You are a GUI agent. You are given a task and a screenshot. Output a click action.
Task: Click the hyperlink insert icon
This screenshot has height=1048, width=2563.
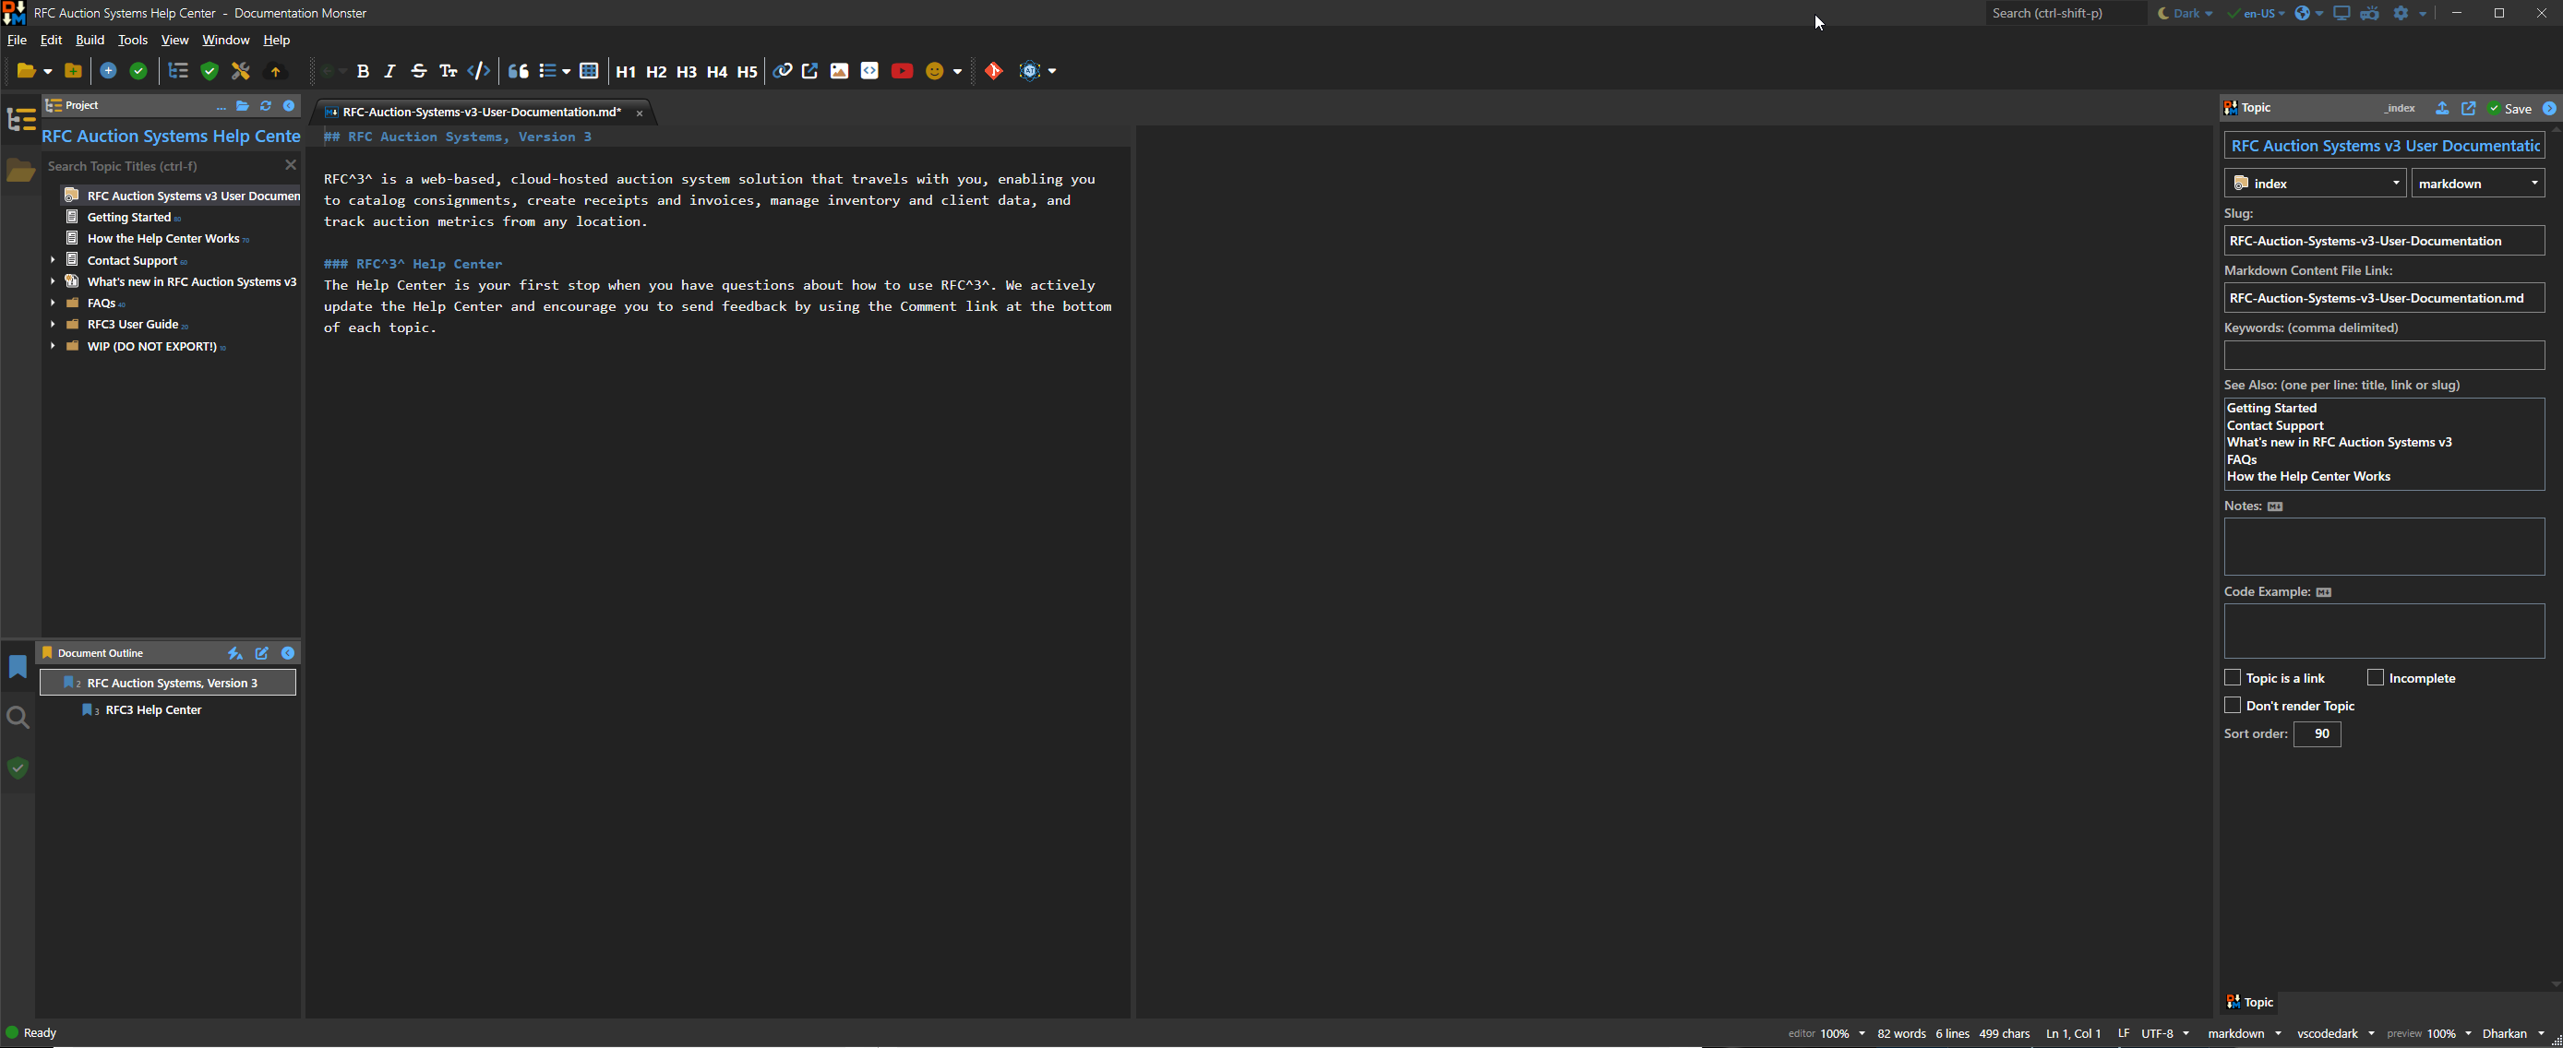(782, 71)
